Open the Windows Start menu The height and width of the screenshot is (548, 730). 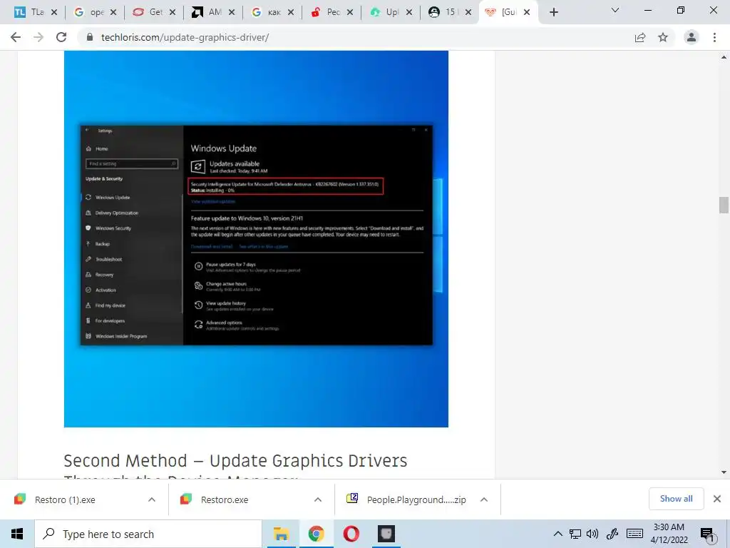click(17, 534)
